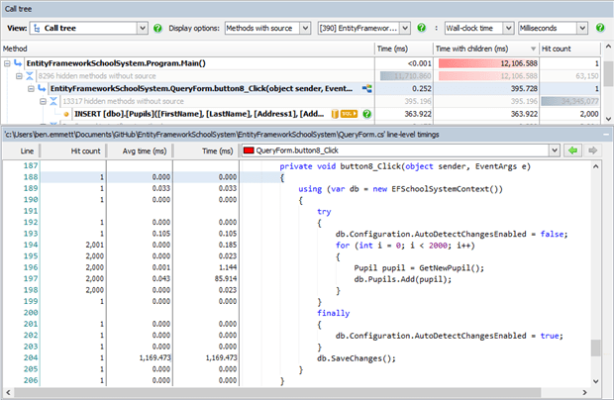Viewport: 614px width, 400px height.
Task: Click the QueryForm.cs line-level timings title bar
Action: pos(307,135)
